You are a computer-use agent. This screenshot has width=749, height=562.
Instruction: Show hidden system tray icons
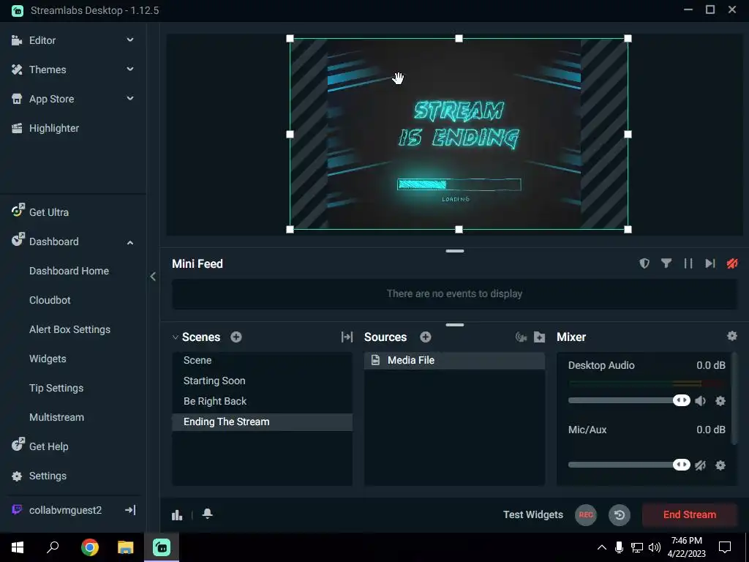point(602,547)
